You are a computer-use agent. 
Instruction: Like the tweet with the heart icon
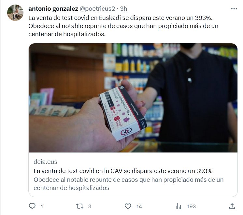pos(128,206)
